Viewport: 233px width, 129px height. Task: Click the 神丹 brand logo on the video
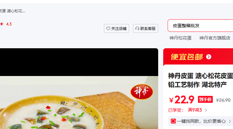click(142, 92)
